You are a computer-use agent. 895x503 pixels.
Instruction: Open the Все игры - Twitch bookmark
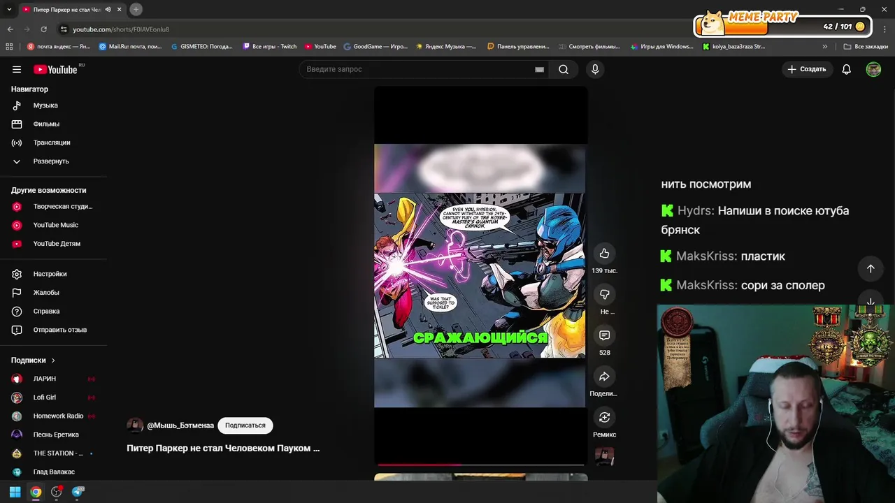click(x=269, y=47)
